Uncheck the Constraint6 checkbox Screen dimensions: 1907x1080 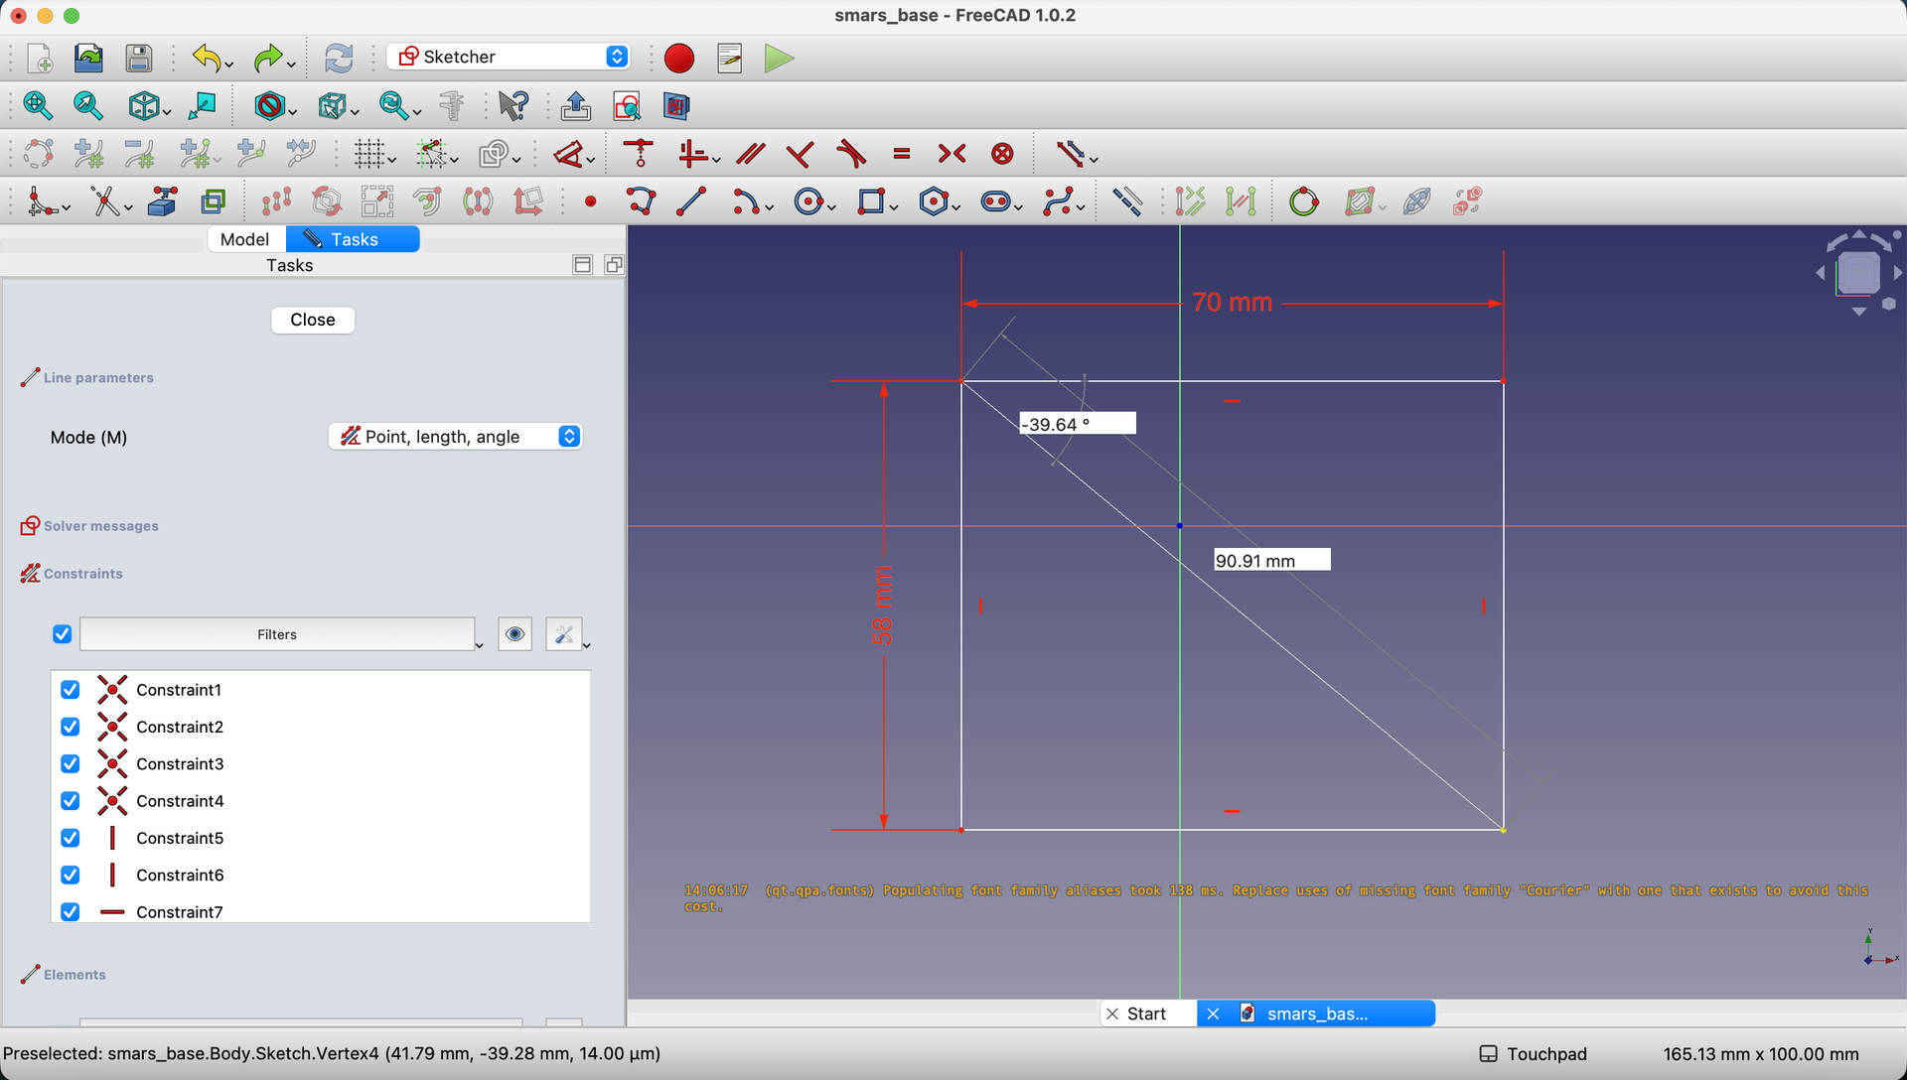(x=70, y=875)
